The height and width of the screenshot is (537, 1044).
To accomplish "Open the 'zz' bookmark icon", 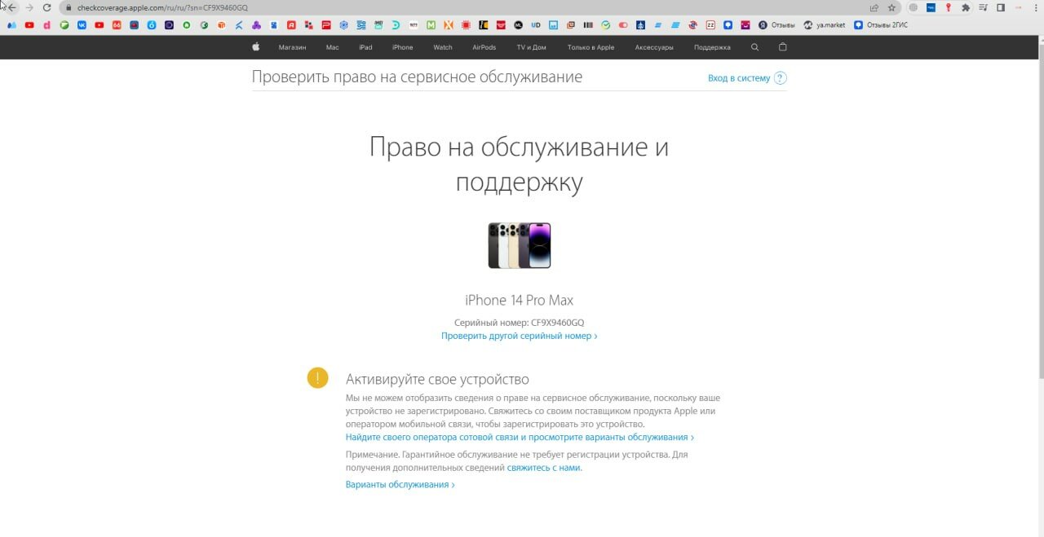I will coord(710,25).
